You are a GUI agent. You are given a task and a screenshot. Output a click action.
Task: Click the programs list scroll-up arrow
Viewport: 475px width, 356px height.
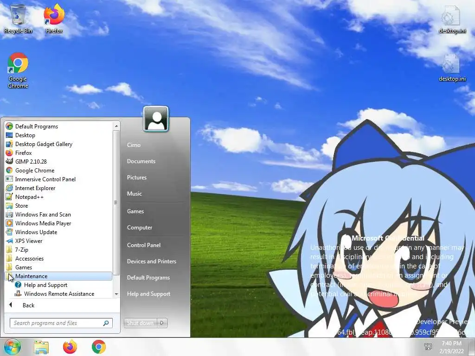(116, 126)
